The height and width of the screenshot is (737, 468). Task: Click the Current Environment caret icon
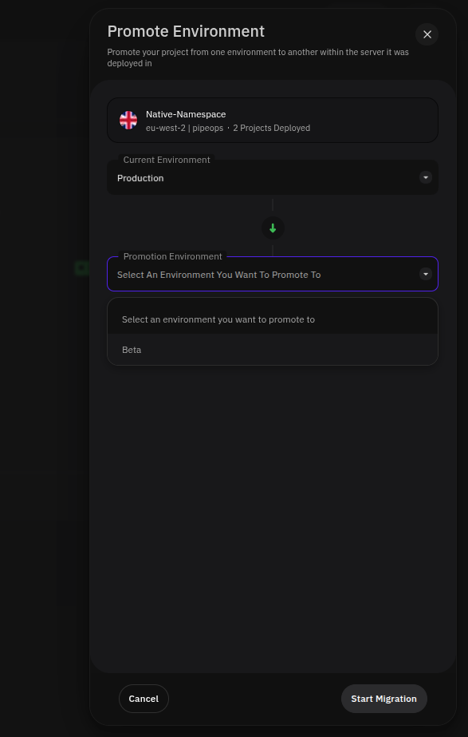coord(425,177)
